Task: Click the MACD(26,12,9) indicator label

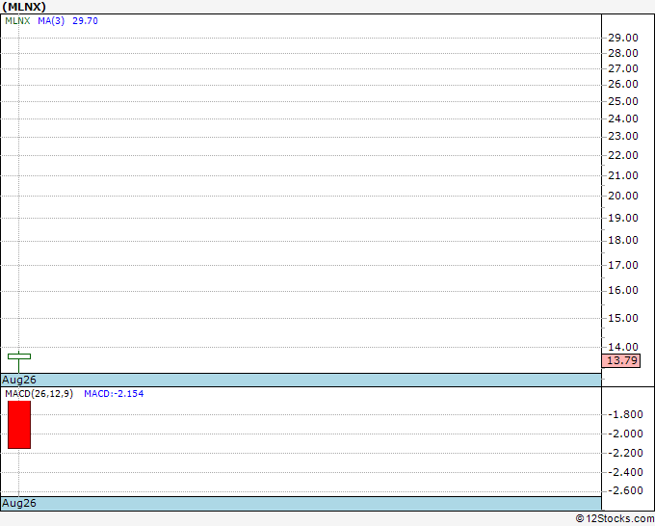Action: (x=39, y=394)
